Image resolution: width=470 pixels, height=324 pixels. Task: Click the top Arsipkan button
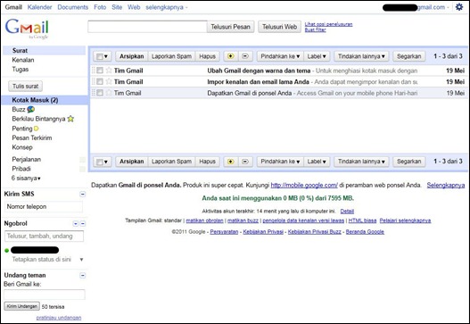[x=132, y=56]
